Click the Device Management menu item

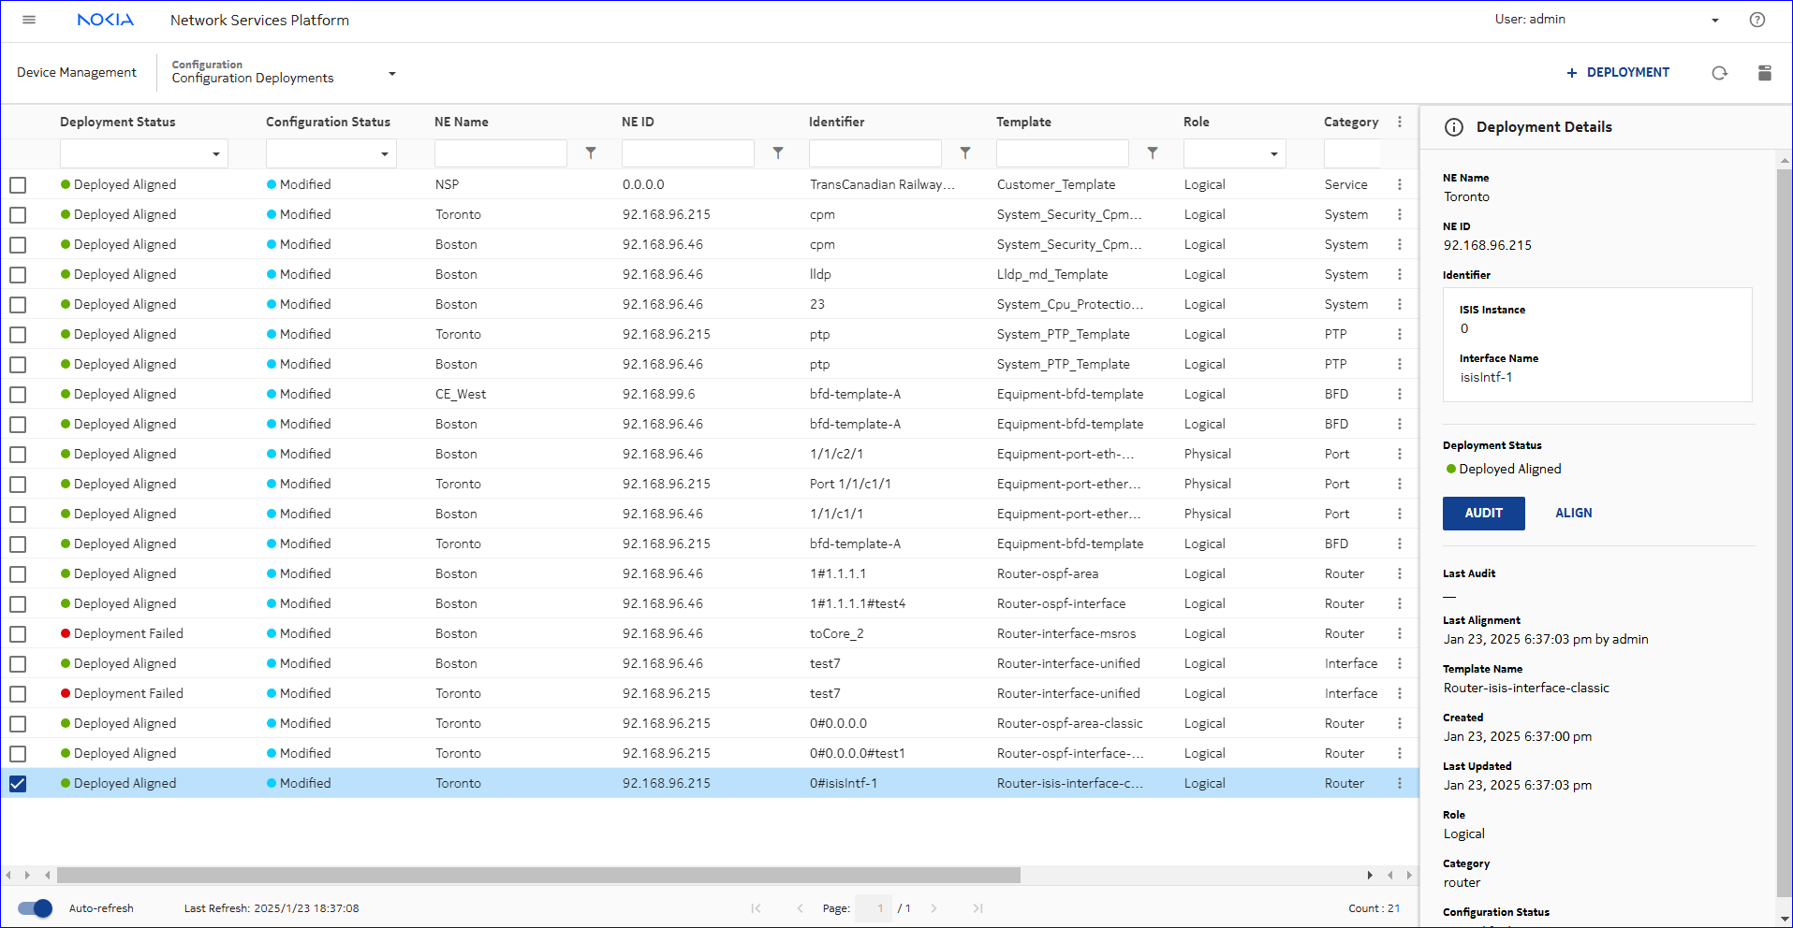pyautogui.click(x=77, y=73)
